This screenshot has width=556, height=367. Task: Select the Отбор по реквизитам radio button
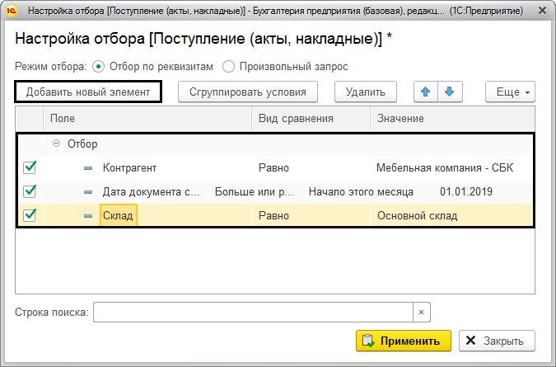pyautogui.click(x=99, y=66)
